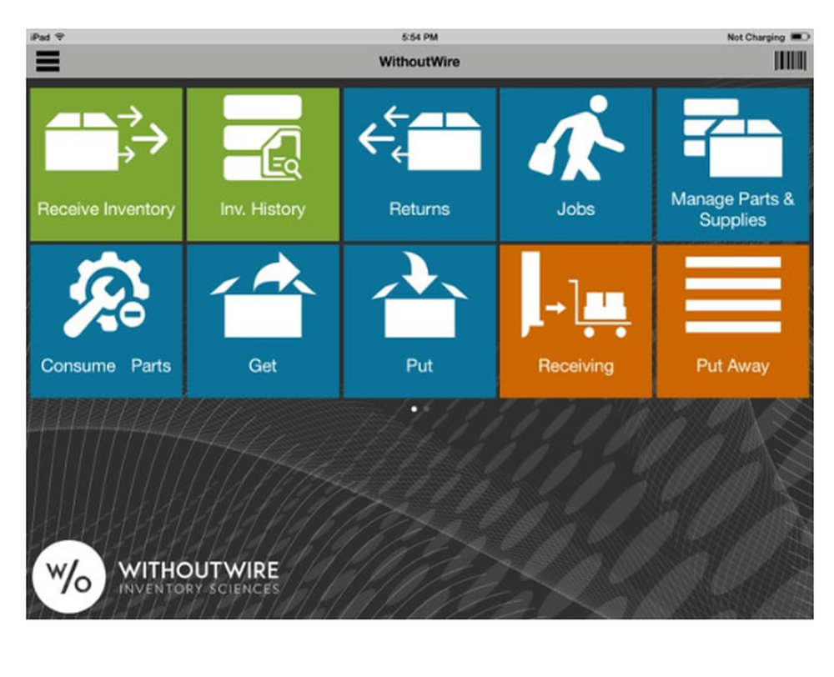Image resolution: width=834 pixels, height=677 pixels.
Task: Open the Receive Inventory tile
Action: (107, 164)
